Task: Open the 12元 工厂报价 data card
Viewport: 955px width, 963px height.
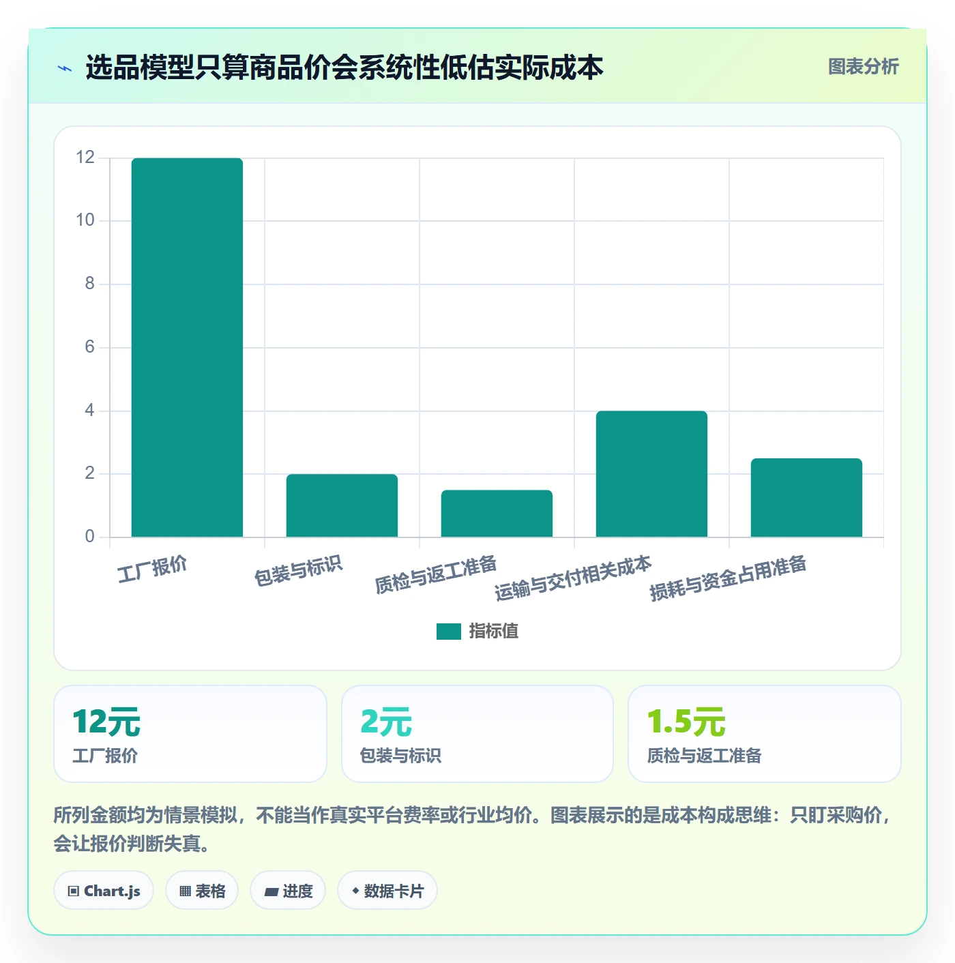Action: click(190, 734)
